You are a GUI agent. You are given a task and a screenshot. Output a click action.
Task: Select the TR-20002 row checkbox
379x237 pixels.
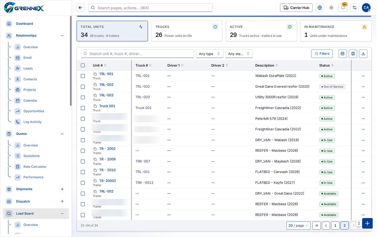83,183
